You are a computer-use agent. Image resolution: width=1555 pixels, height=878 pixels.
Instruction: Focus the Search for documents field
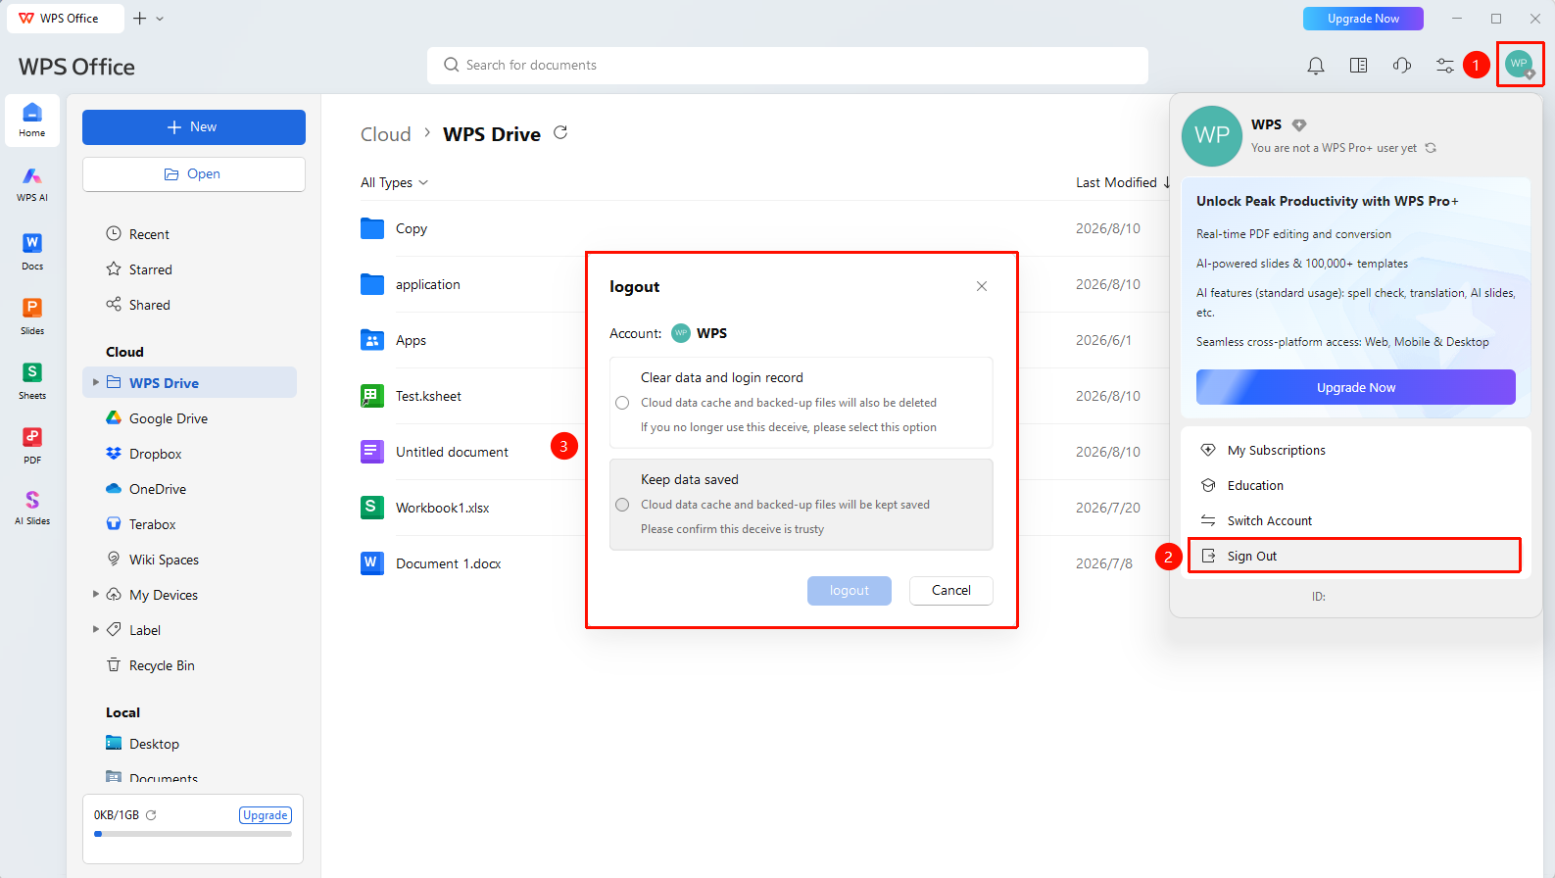pyautogui.click(x=788, y=66)
